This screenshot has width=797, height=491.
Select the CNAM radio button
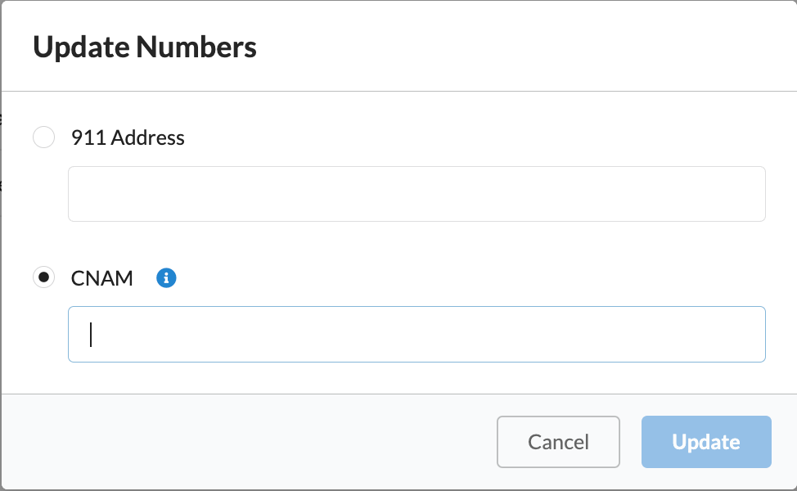tap(43, 277)
